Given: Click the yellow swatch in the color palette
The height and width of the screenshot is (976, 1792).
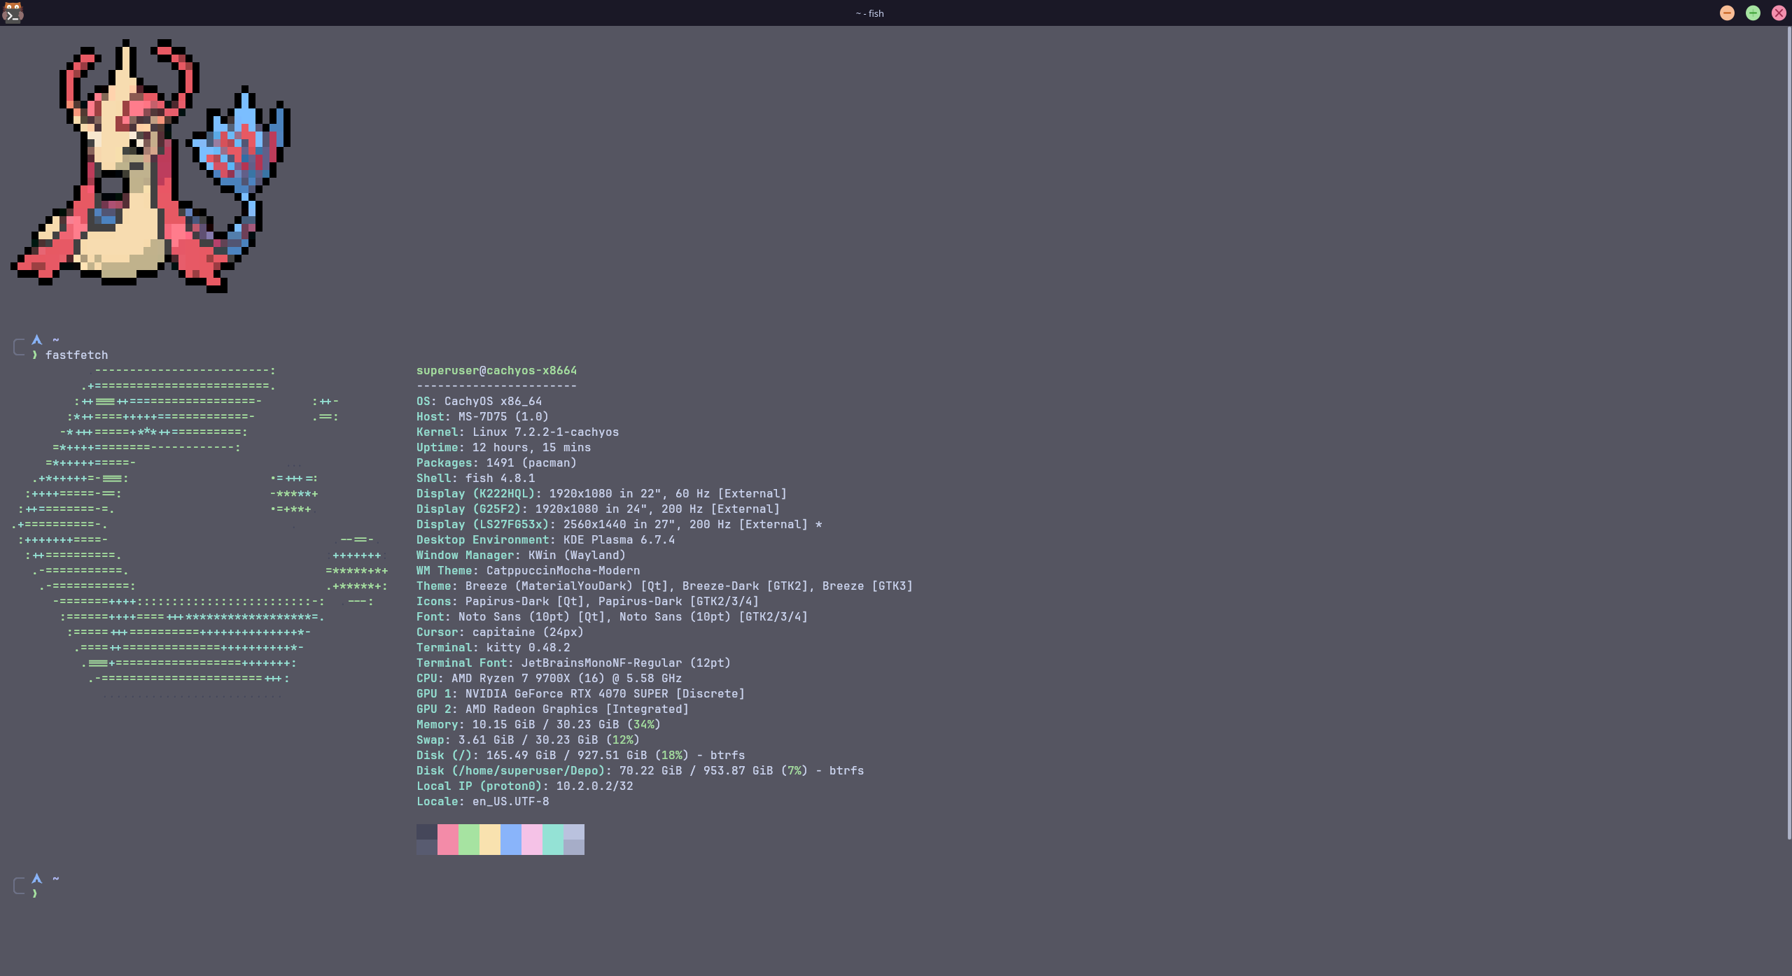Looking at the screenshot, I should pyautogui.click(x=490, y=840).
